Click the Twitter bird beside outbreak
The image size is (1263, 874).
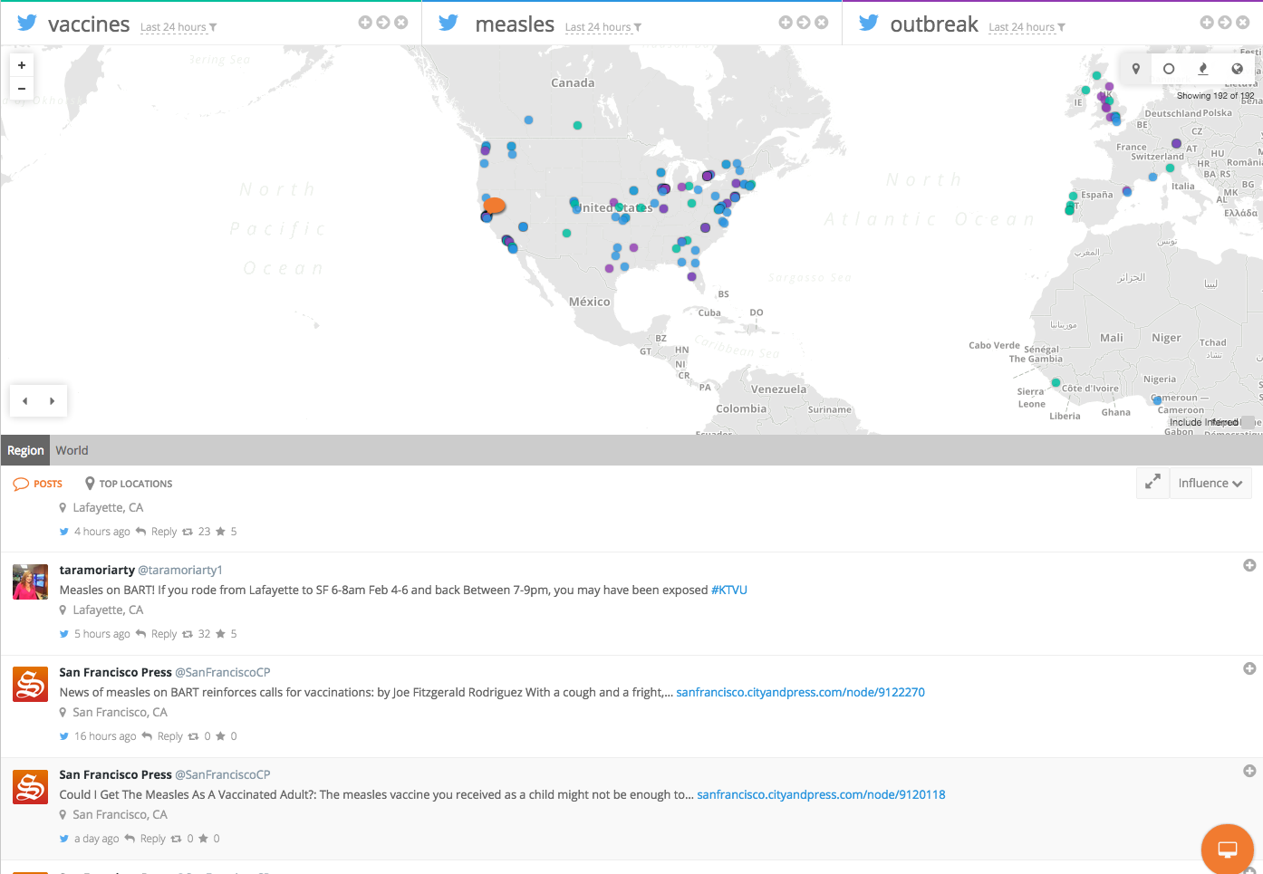coord(869,23)
